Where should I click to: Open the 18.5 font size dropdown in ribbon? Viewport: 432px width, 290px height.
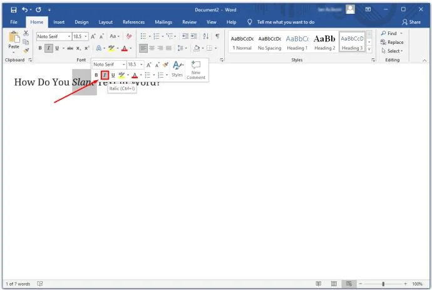[86, 36]
